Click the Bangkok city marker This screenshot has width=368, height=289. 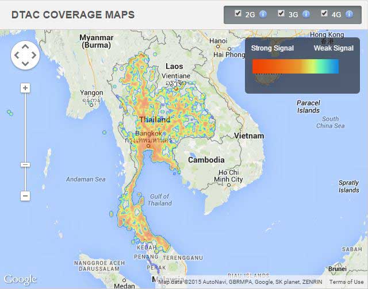click(148, 146)
